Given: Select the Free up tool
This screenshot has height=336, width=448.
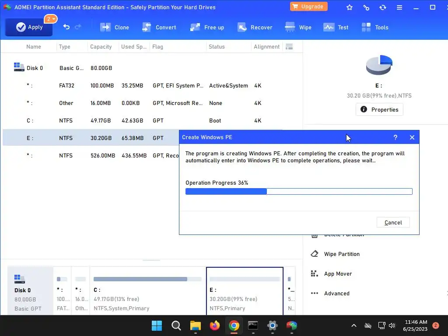Looking at the screenshot, I should click(207, 28).
